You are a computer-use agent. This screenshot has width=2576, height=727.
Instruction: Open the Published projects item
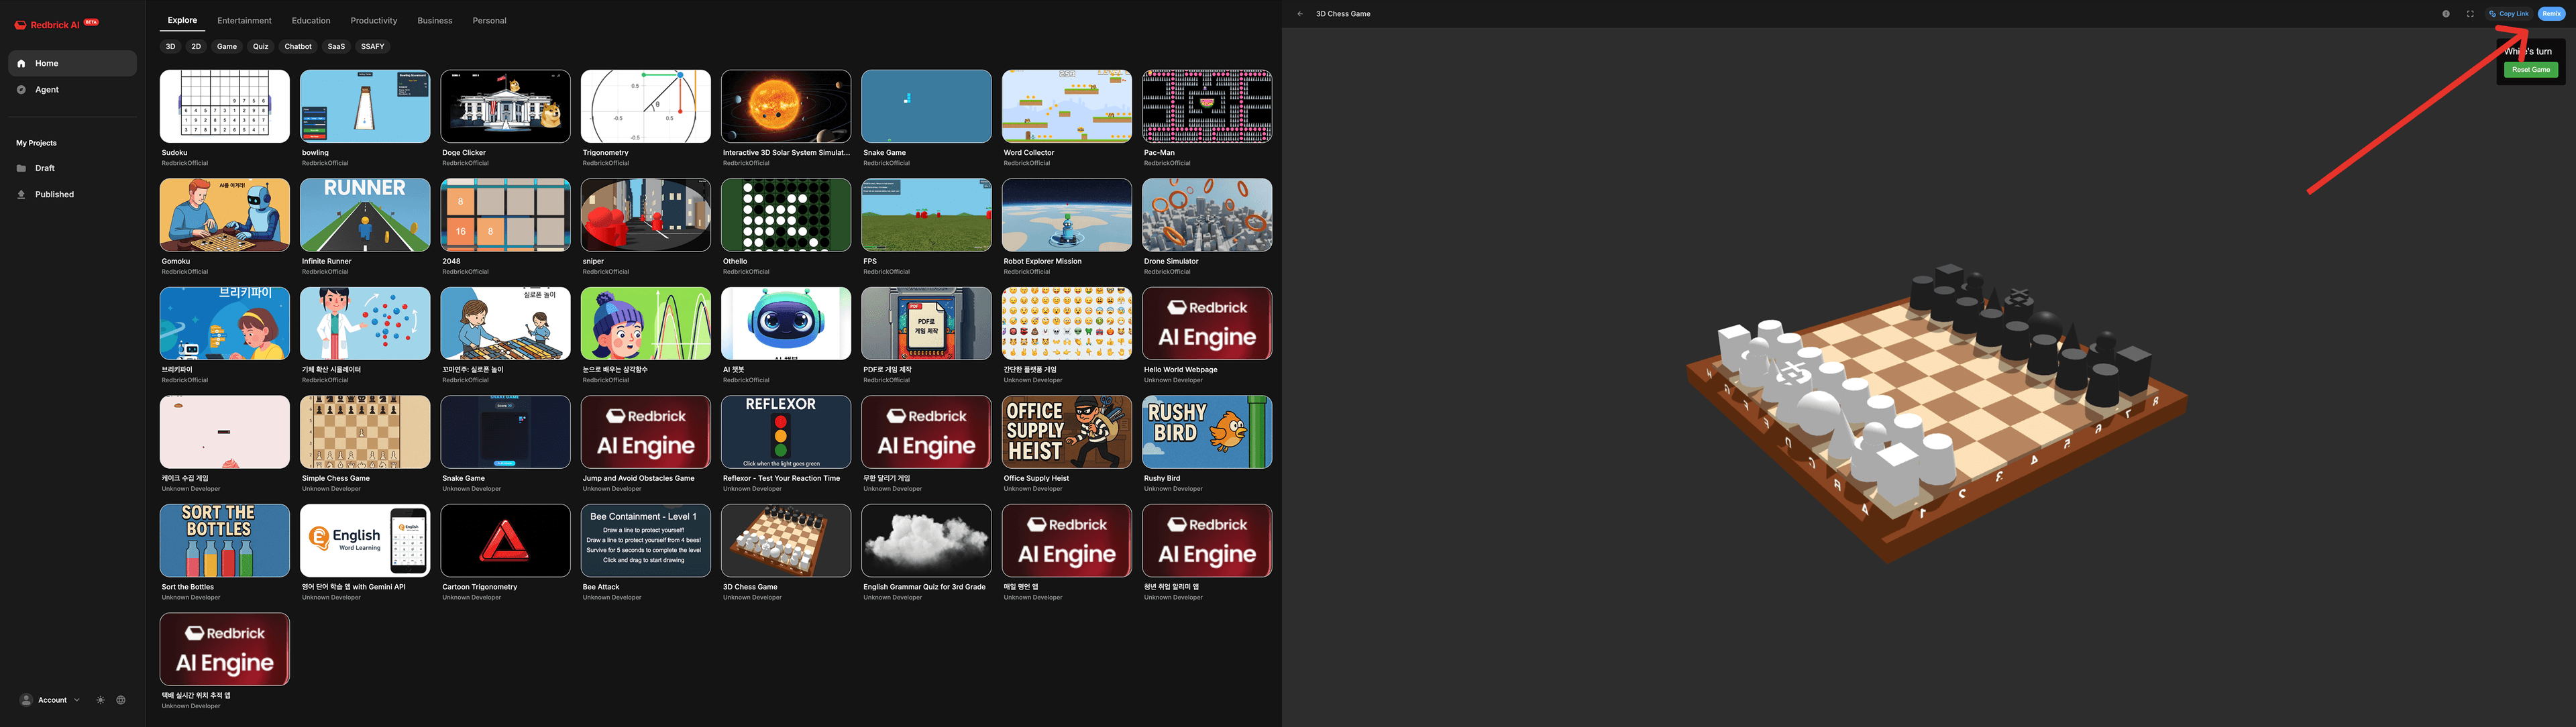54,194
